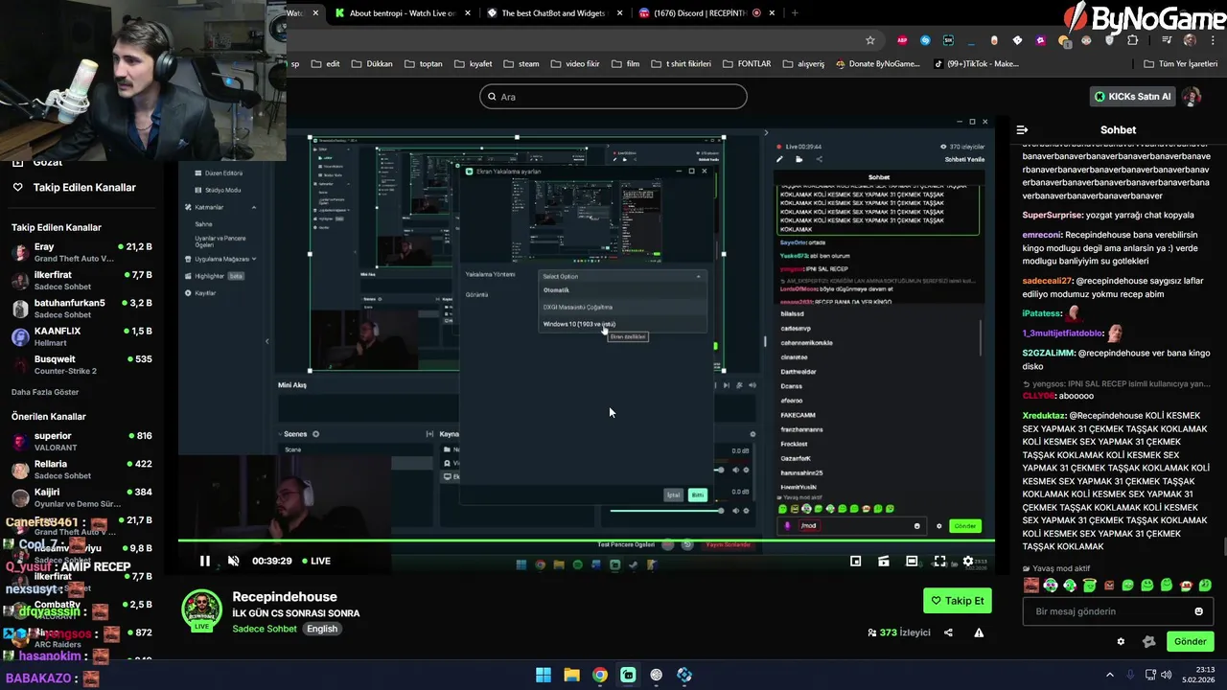Open Chrome from taskbar
This screenshot has height=690, width=1227.
pos(599,675)
